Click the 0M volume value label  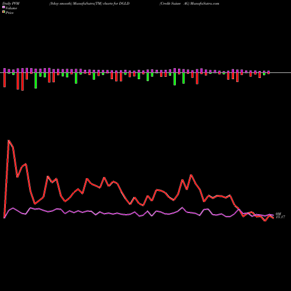(278, 214)
